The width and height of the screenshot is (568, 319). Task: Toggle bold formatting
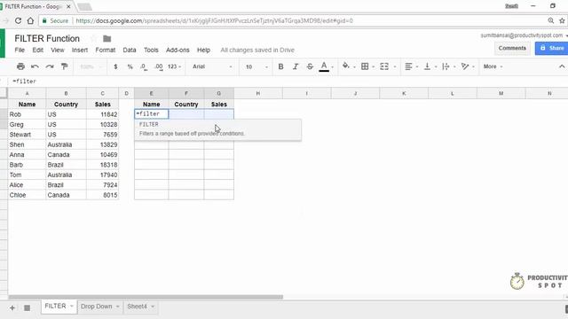click(280, 66)
